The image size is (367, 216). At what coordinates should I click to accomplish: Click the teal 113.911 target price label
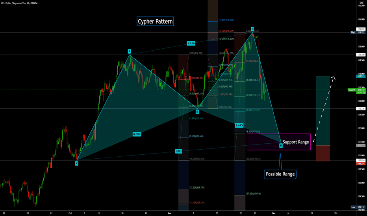[361, 76]
